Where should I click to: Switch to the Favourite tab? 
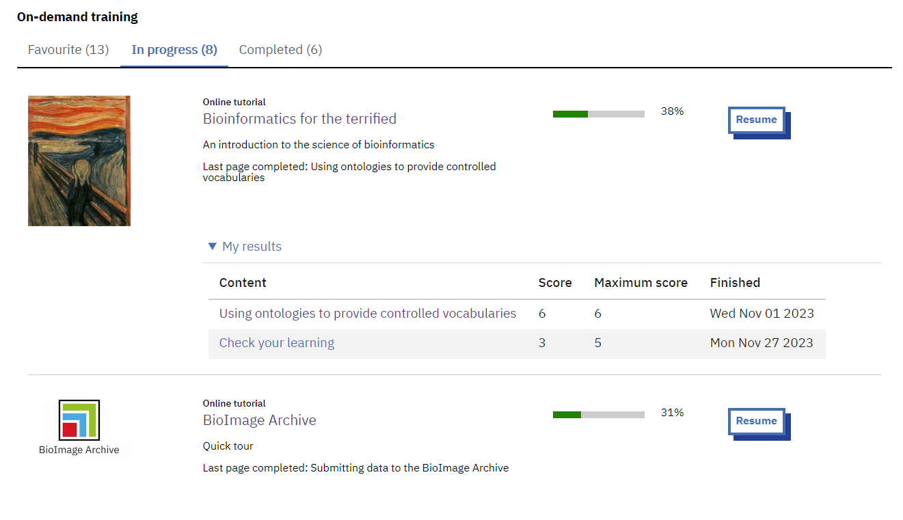pos(68,49)
